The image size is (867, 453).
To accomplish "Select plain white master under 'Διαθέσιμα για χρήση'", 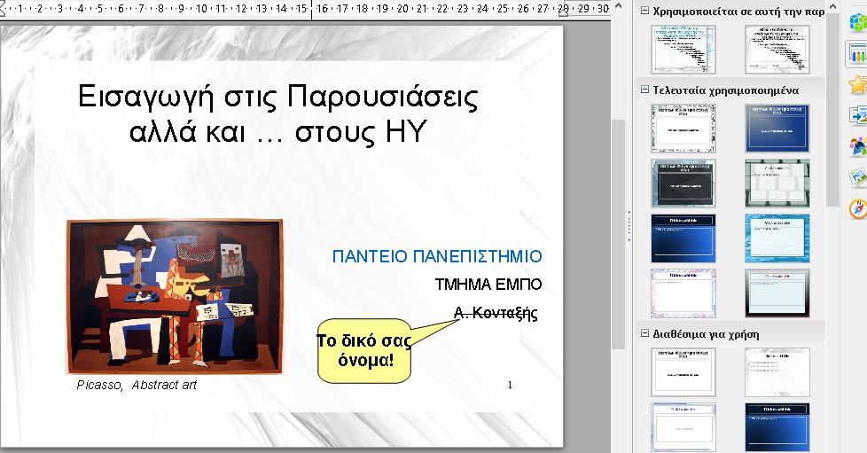I will tap(683, 372).
